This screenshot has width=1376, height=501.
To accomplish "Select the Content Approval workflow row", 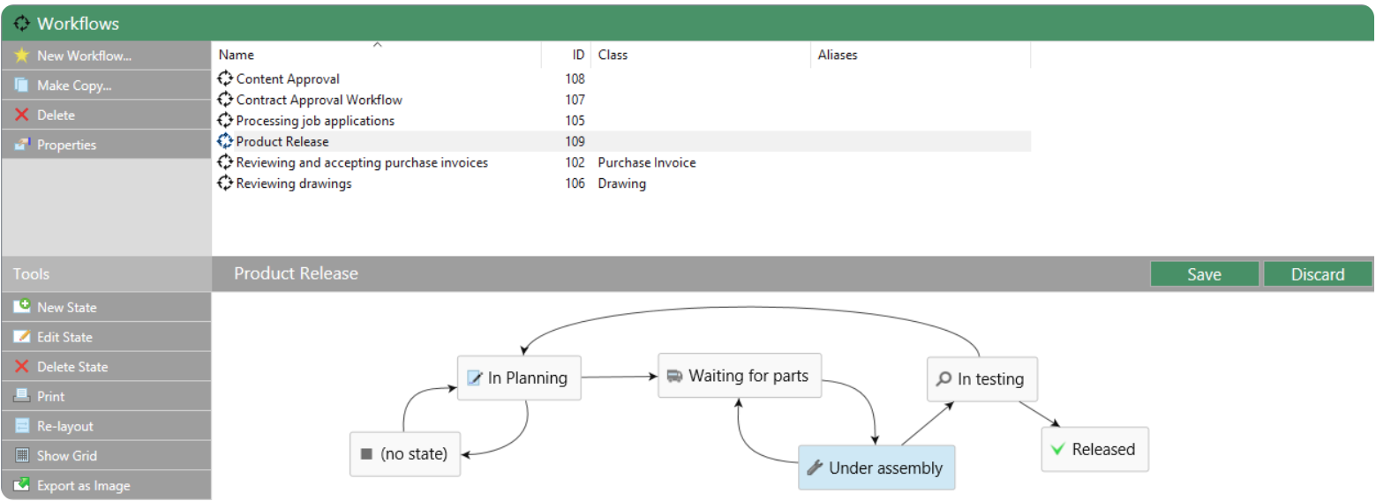I will point(621,79).
